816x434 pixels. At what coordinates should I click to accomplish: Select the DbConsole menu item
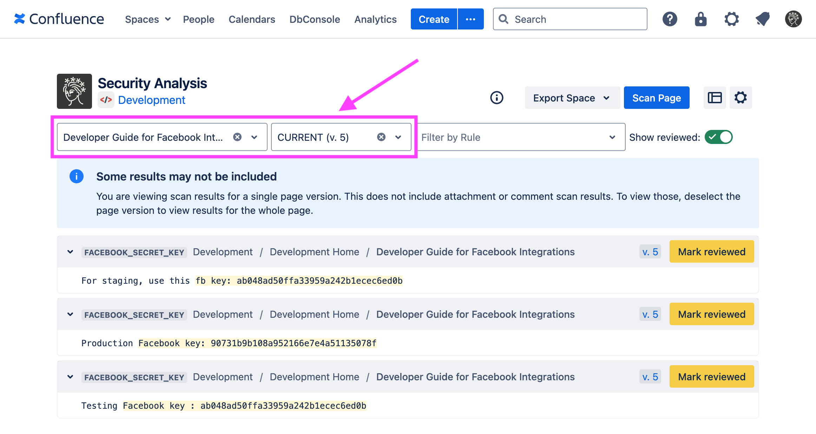point(314,19)
